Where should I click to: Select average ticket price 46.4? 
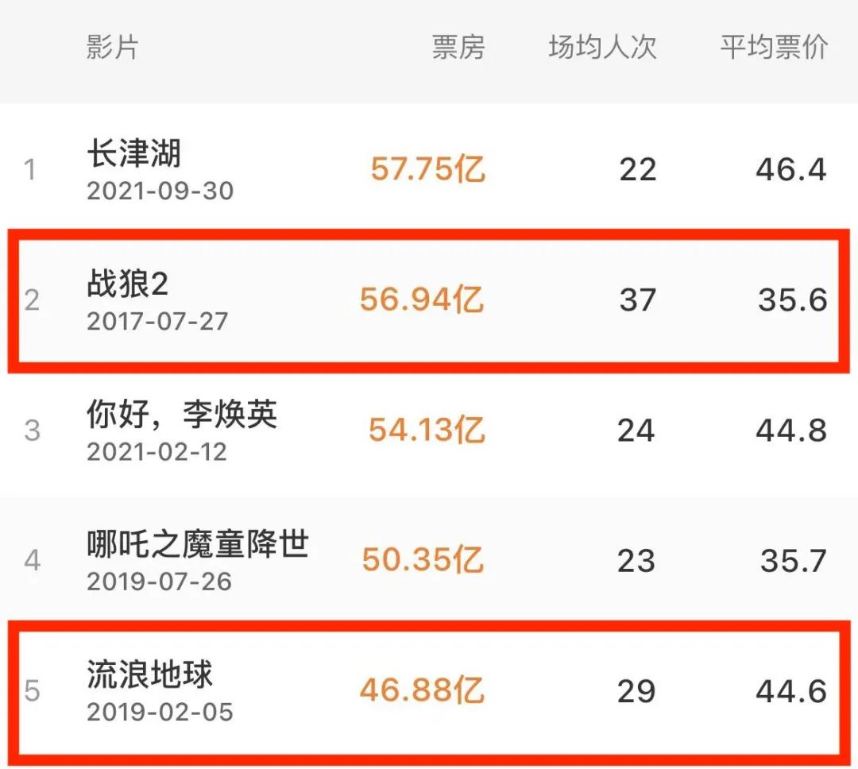click(791, 169)
